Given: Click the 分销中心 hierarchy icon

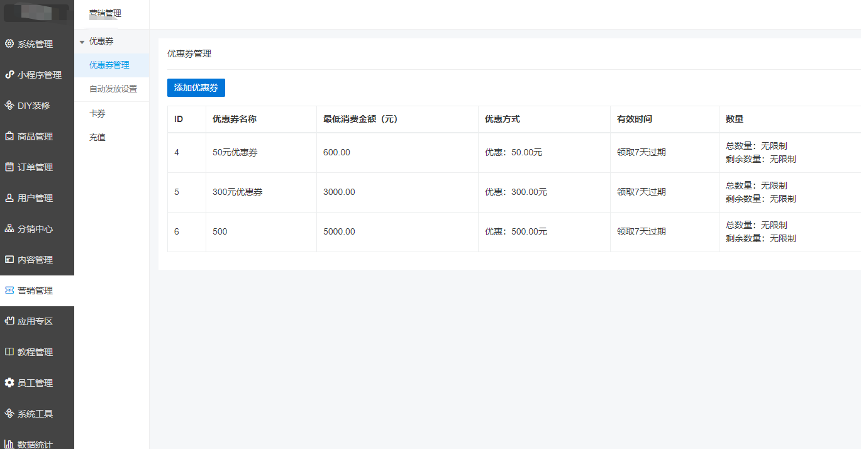Looking at the screenshot, I should (9, 229).
